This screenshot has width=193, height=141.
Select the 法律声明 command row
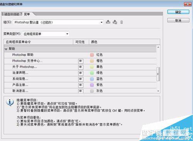pos(80,73)
